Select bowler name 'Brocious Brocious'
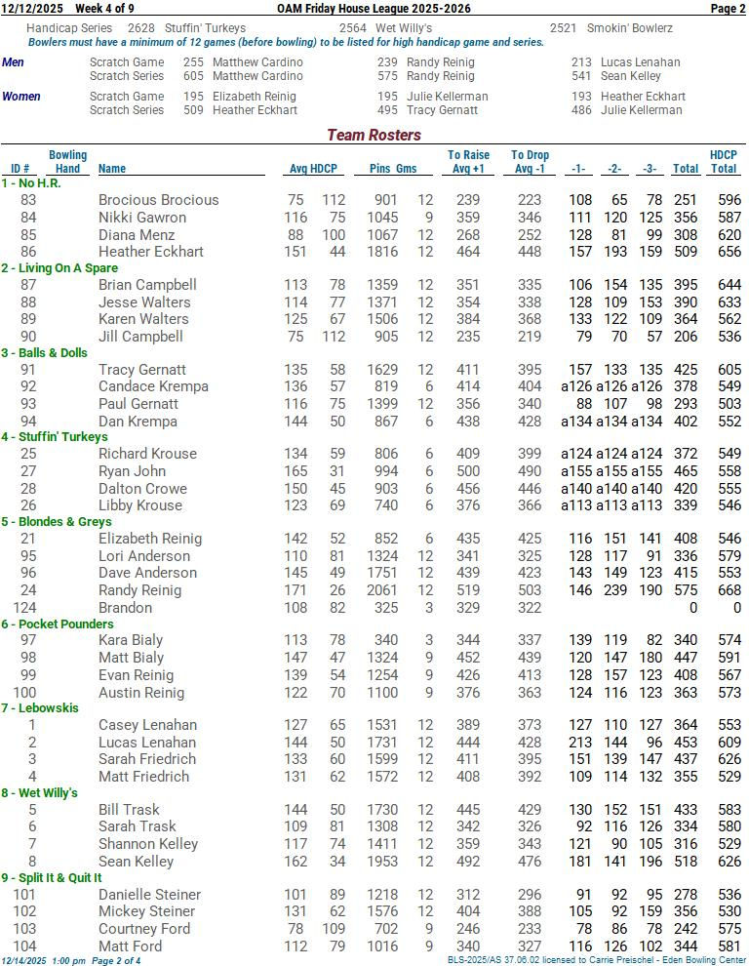The height and width of the screenshot is (966, 749). 159,200
